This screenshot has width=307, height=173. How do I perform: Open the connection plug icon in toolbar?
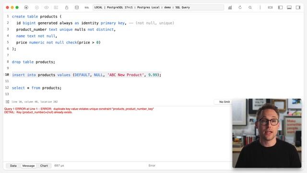tap(26, 8)
